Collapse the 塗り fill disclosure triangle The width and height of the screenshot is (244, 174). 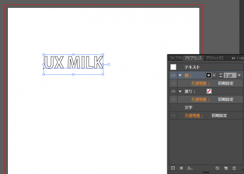(x=180, y=91)
